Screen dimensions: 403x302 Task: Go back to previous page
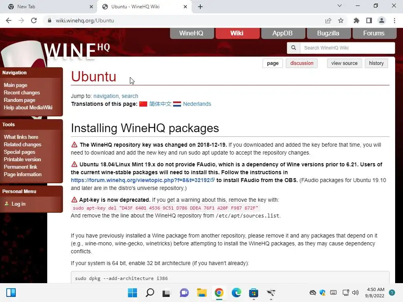(x=9, y=20)
